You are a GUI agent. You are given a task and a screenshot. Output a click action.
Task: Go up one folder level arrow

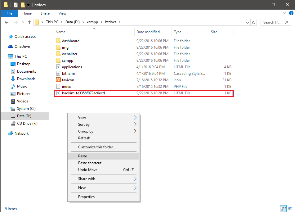coord(29,22)
